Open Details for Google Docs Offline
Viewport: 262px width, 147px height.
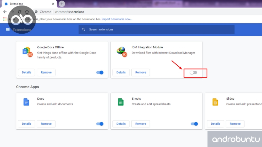click(27, 73)
